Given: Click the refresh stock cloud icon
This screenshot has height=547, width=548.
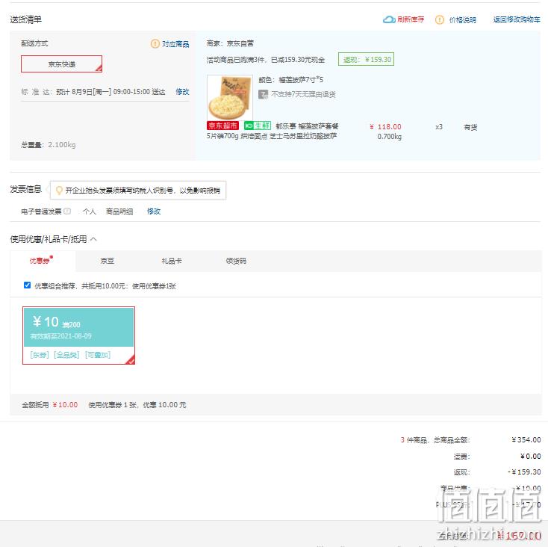Looking at the screenshot, I should click(x=389, y=19).
